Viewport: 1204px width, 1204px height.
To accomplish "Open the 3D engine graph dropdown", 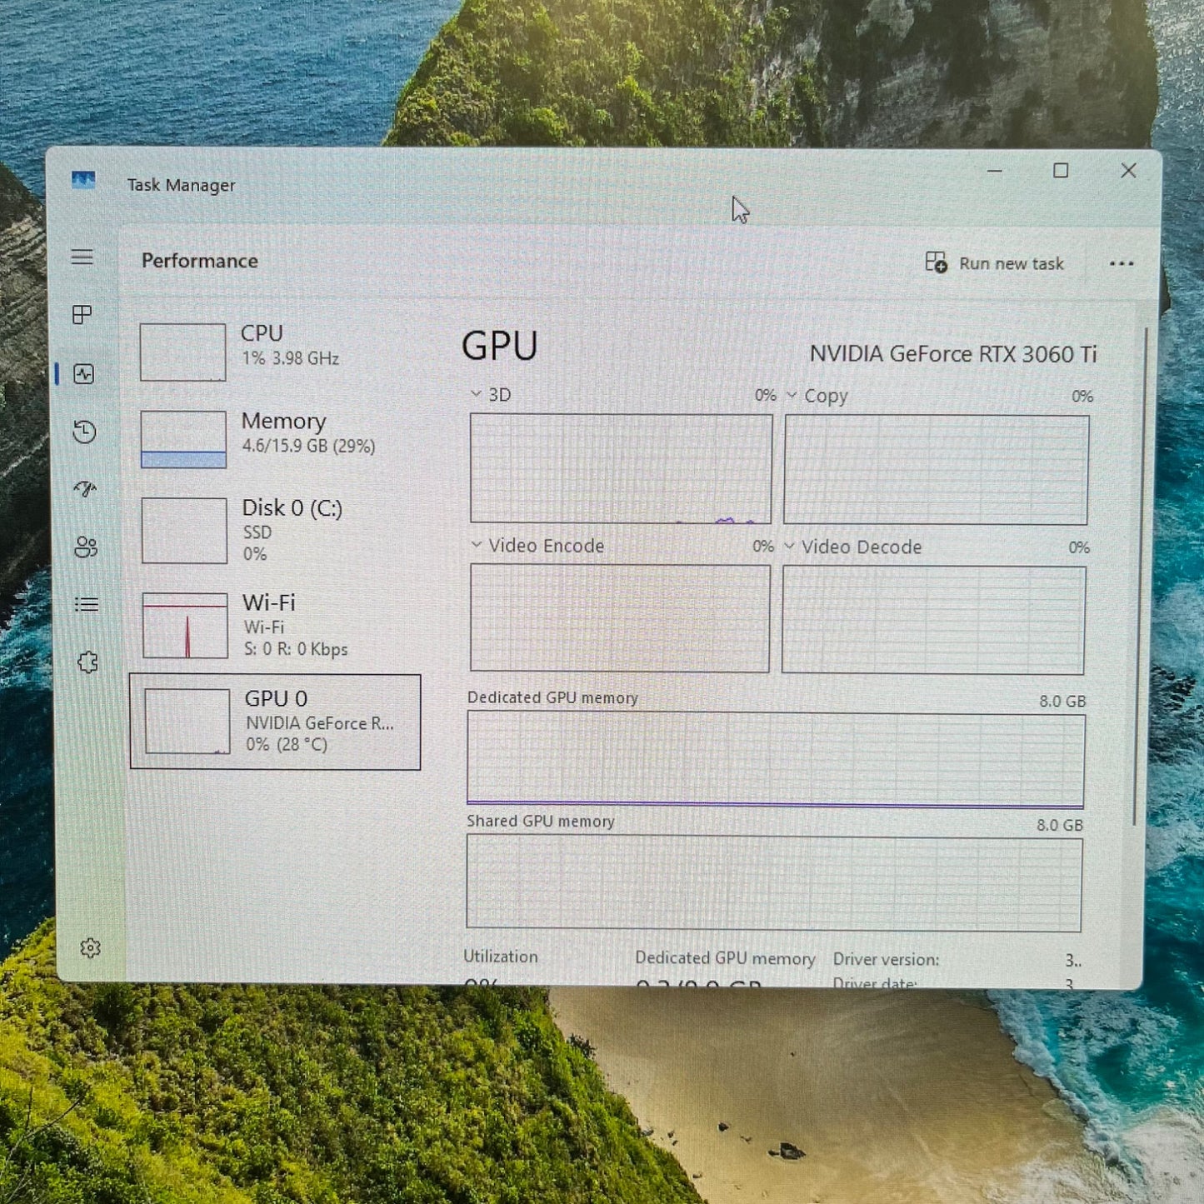I will pos(476,394).
